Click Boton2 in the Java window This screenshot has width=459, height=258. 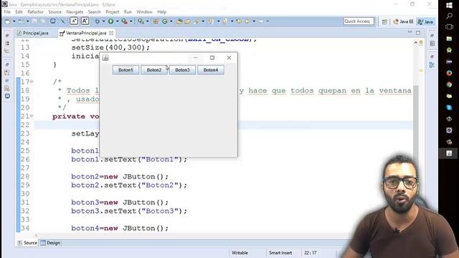[x=154, y=70]
